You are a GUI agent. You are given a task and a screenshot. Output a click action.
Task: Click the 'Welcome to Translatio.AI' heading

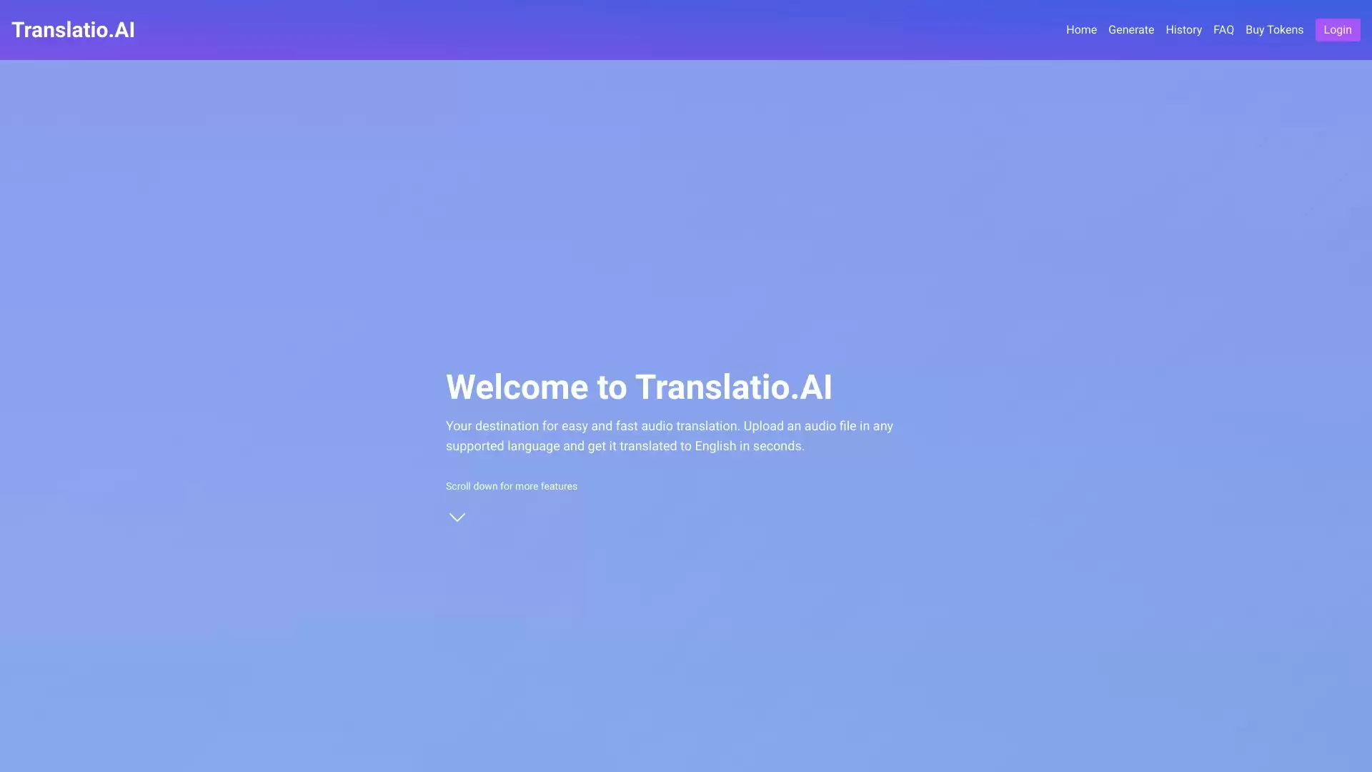tap(638, 387)
